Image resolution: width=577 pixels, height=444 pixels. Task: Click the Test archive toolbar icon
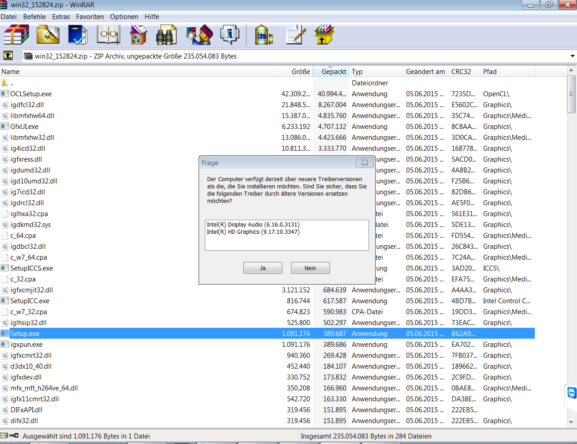[x=78, y=35]
